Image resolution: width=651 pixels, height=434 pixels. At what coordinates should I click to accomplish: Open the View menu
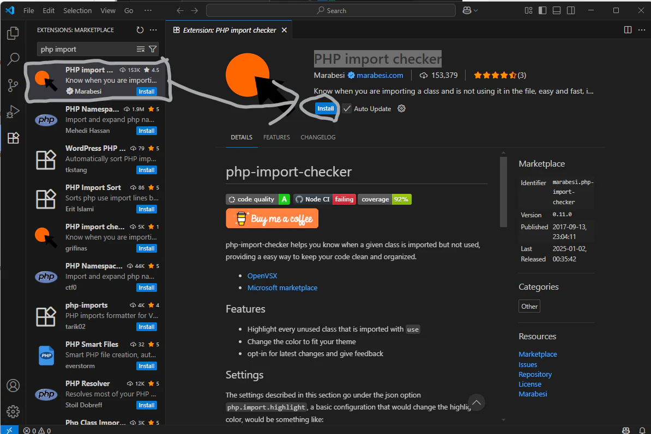click(108, 10)
